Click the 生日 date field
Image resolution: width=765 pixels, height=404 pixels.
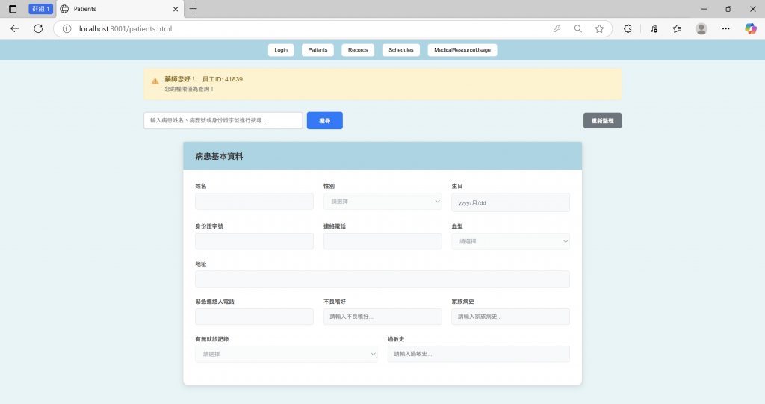(x=511, y=202)
